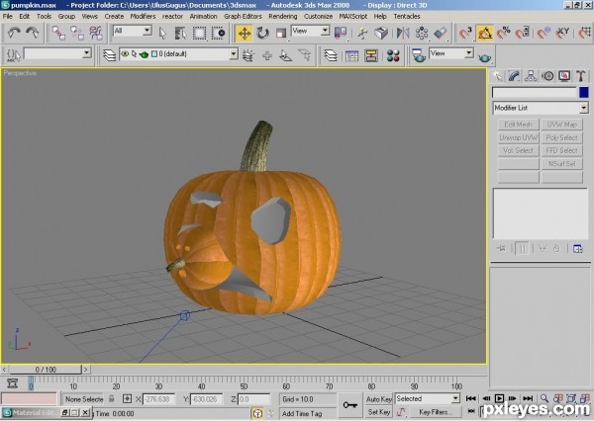Switch to the Hierarchy panel tab
594x422 pixels.
click(x=531, y=76)
